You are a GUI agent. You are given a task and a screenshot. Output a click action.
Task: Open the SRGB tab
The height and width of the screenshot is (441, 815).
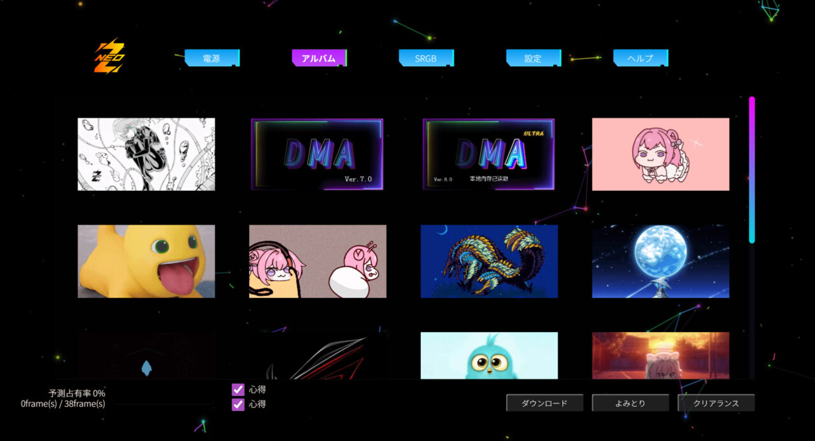426,58
